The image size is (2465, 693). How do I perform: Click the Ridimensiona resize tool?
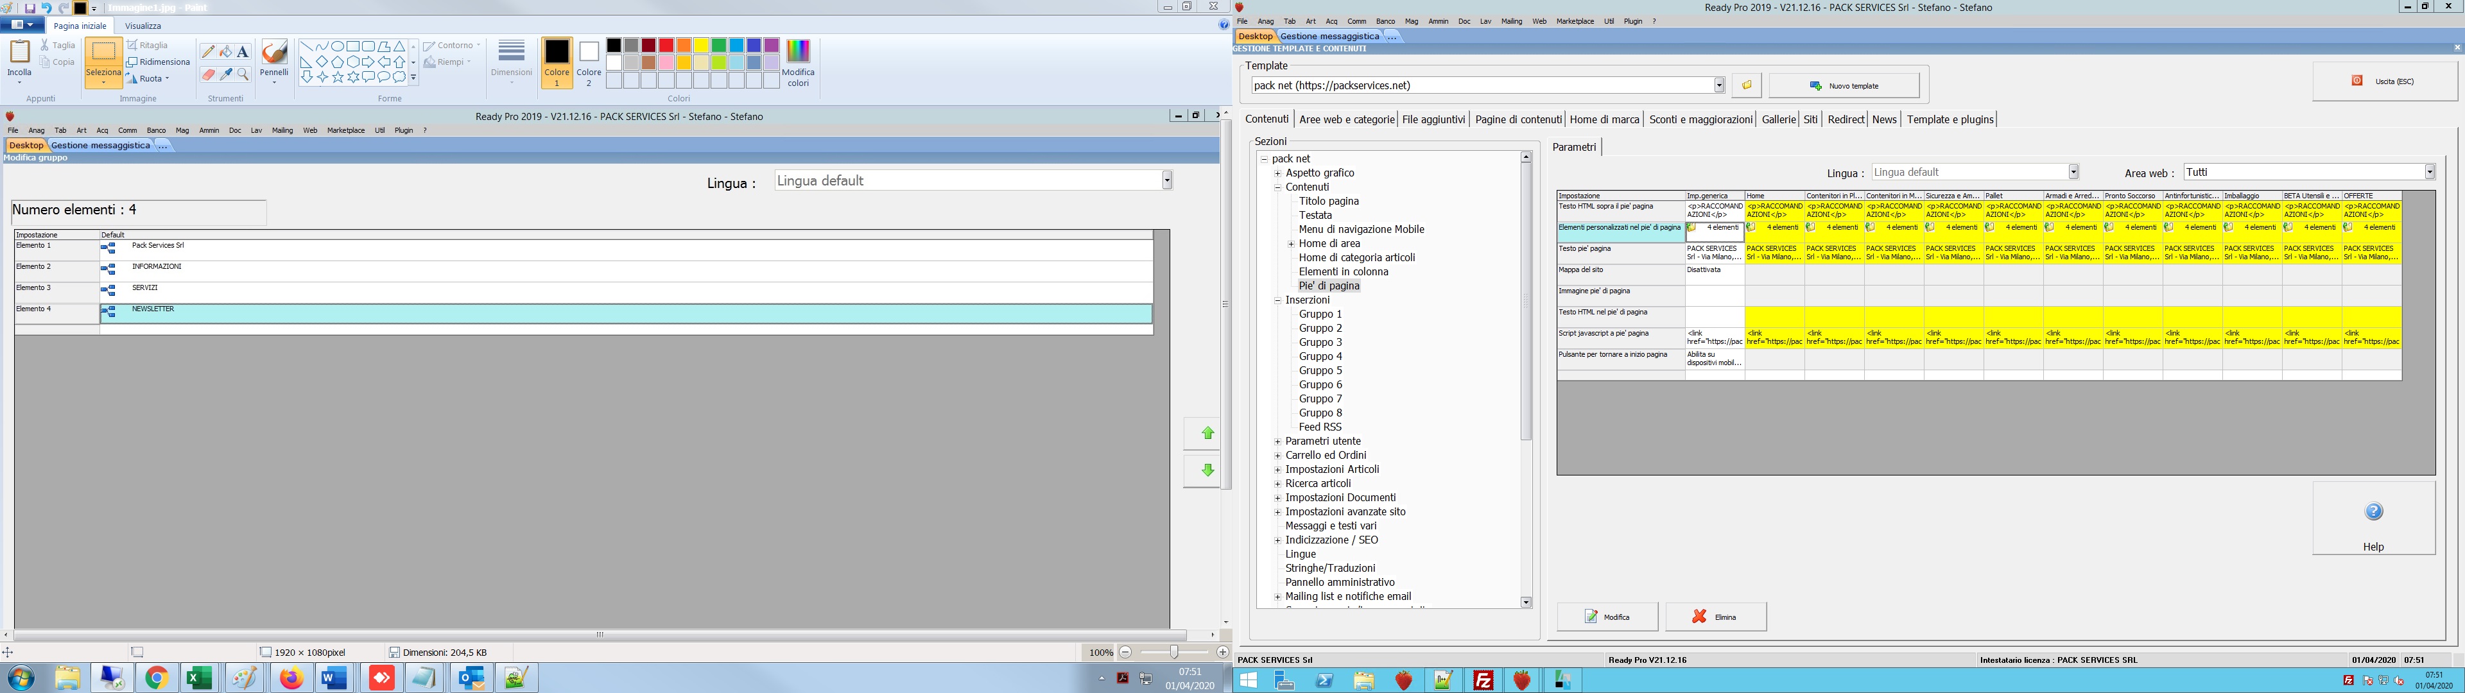coord(158,61)
